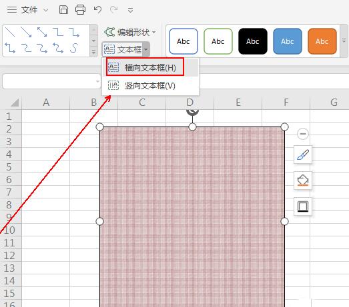Screen dimensions: 349x307
Task: Click the Print icon
Action: pos(80,10)
